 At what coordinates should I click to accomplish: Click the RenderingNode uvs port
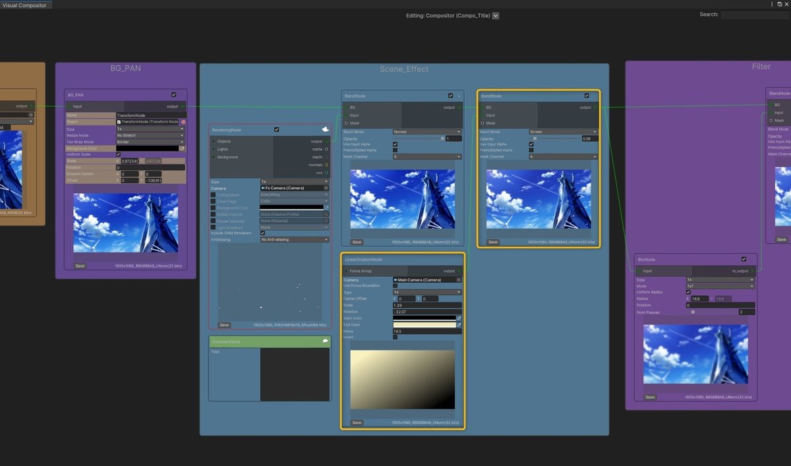pos(326,173)
